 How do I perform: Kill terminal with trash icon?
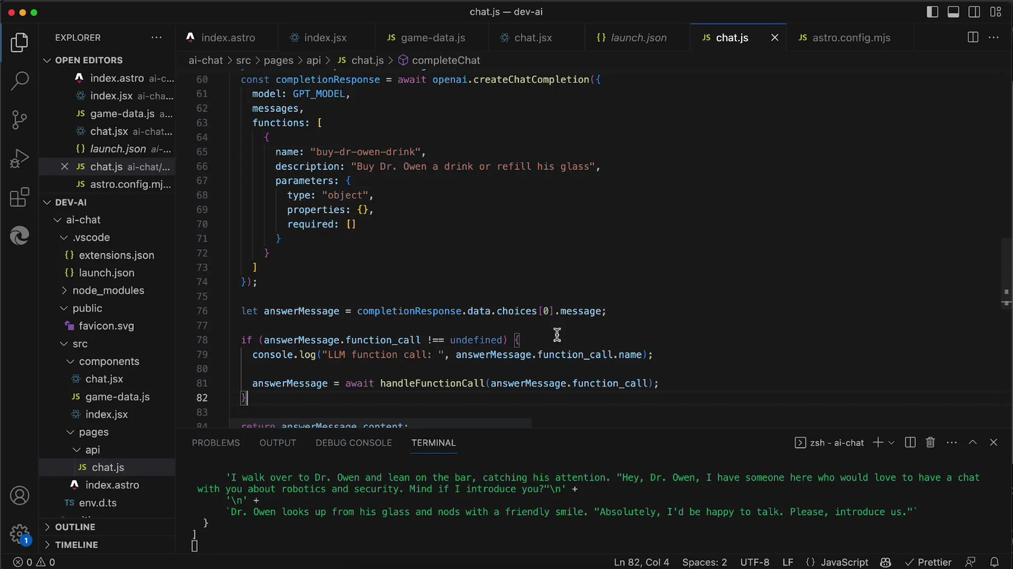tap(931, 442)
